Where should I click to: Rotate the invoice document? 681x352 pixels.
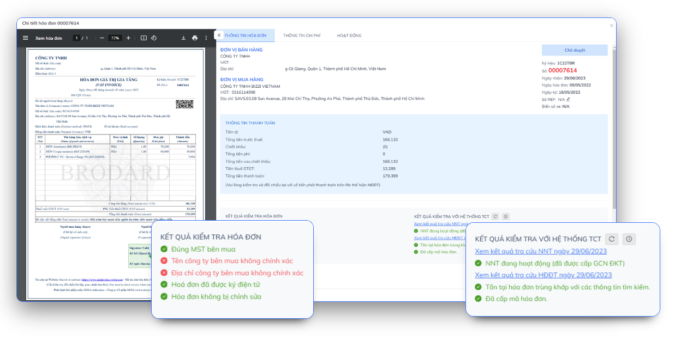[x=154, y=38]
